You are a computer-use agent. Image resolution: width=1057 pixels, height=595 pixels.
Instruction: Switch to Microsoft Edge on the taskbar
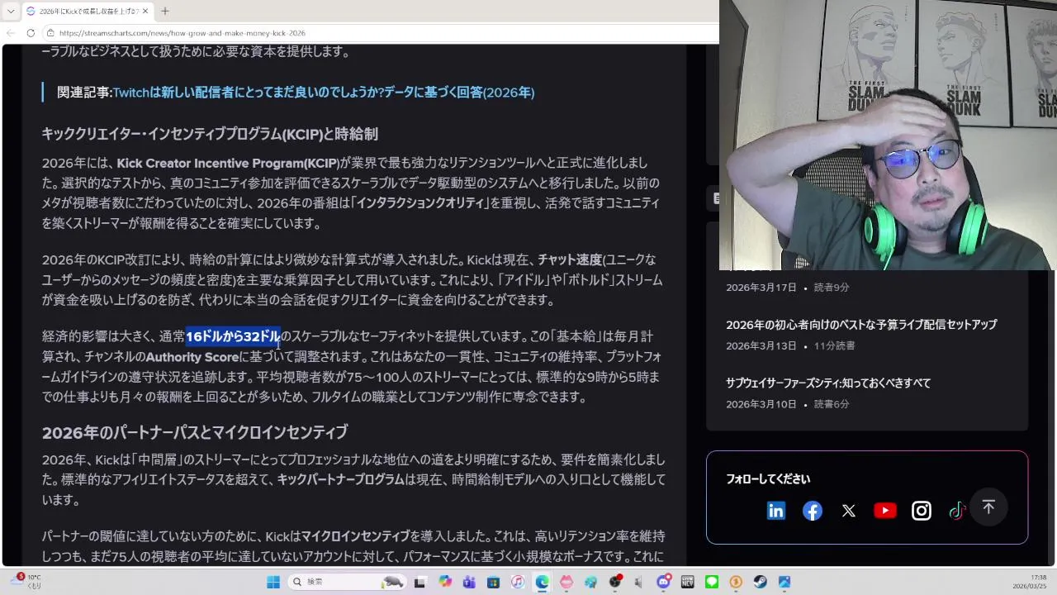coord(542,582)
